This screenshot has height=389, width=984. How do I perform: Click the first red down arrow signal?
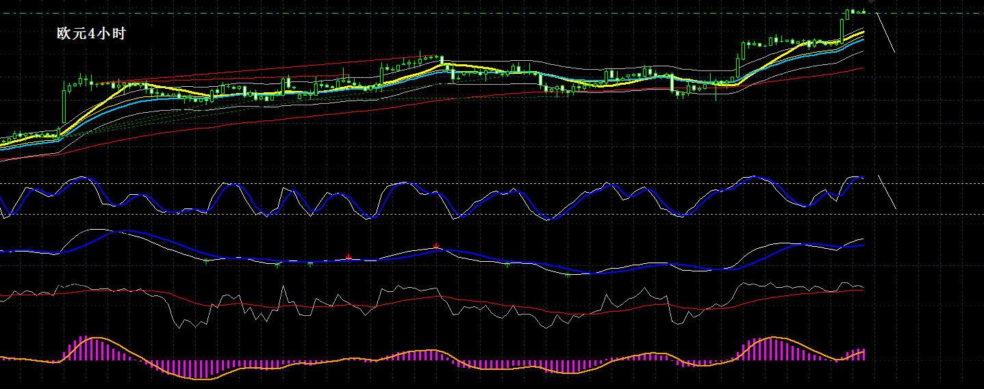pos(349,257)
